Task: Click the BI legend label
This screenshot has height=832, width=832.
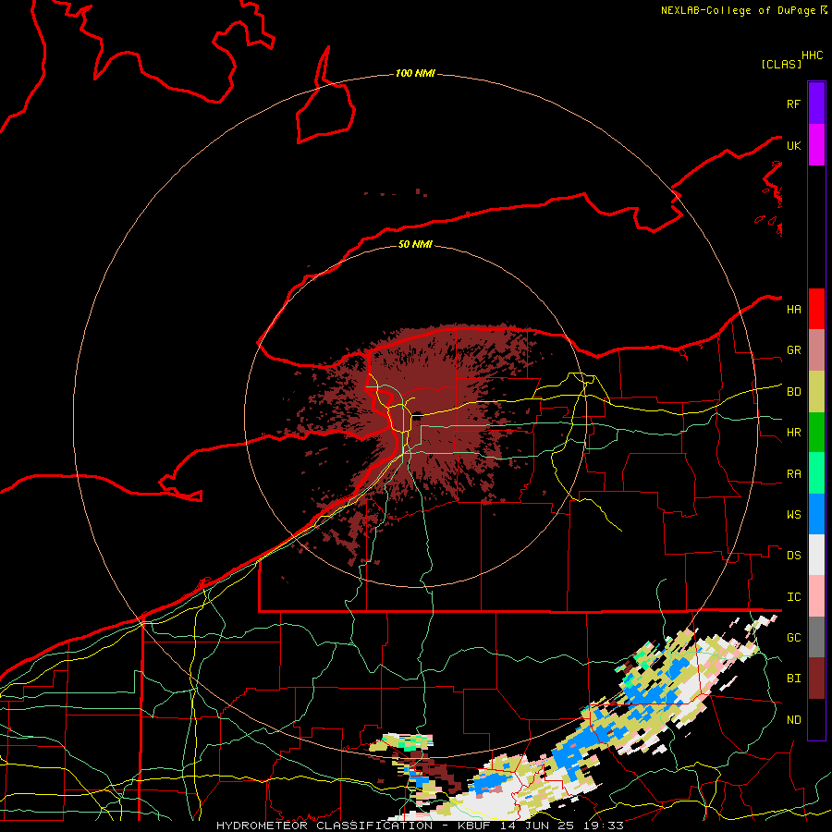Action: coord(793,679)
